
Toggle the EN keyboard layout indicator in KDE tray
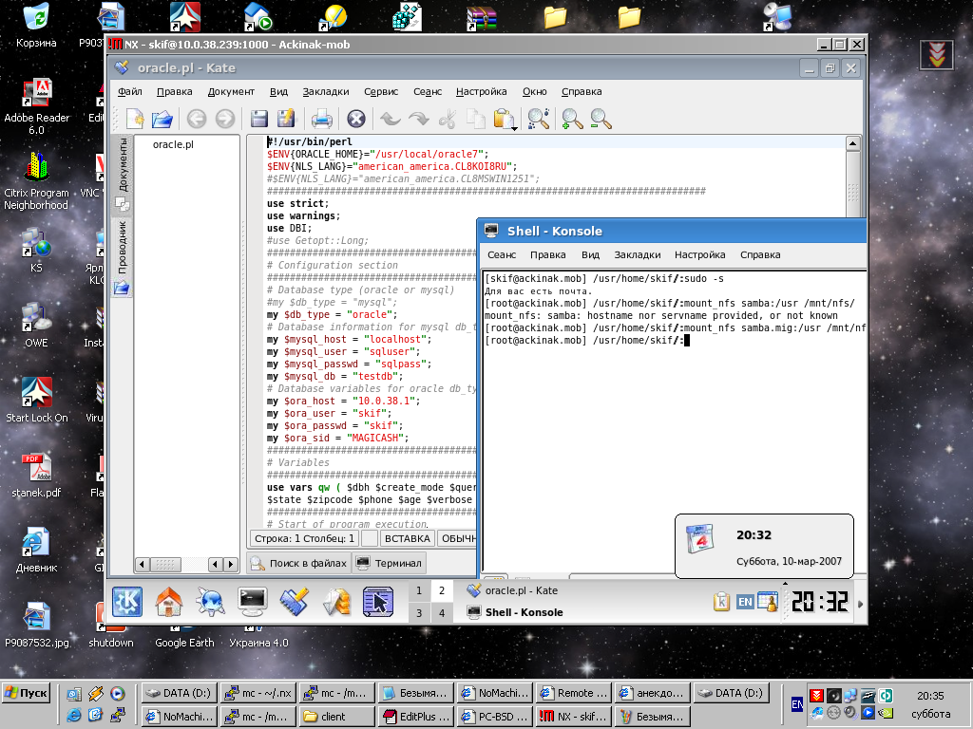pyautogui.click(x=746, y=602)
